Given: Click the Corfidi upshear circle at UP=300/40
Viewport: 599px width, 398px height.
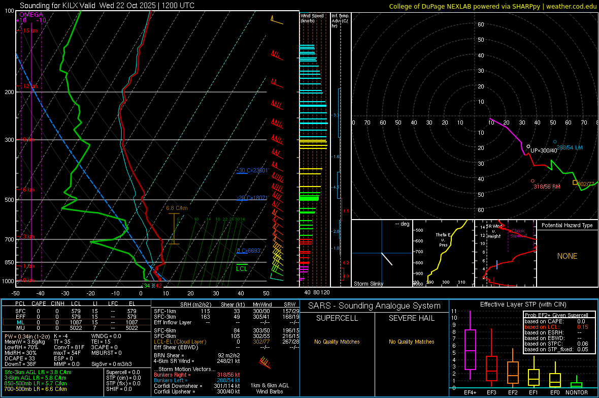Looking at the screenshot, I should 528,146.
